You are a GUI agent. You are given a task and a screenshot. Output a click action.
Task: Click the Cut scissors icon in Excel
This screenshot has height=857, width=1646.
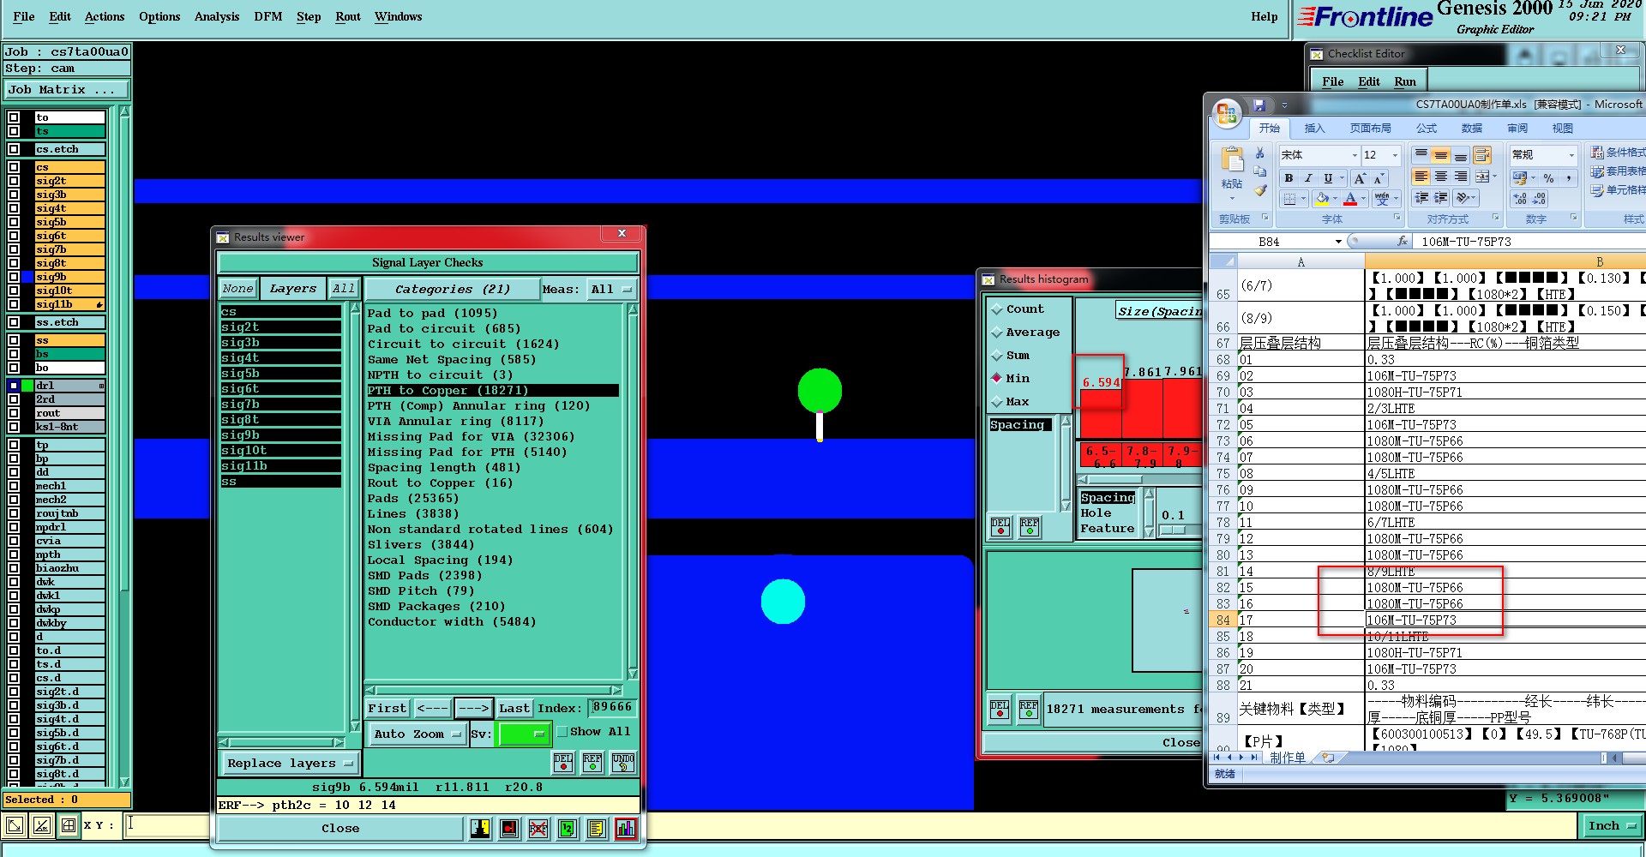click(x=1259, y=153)
